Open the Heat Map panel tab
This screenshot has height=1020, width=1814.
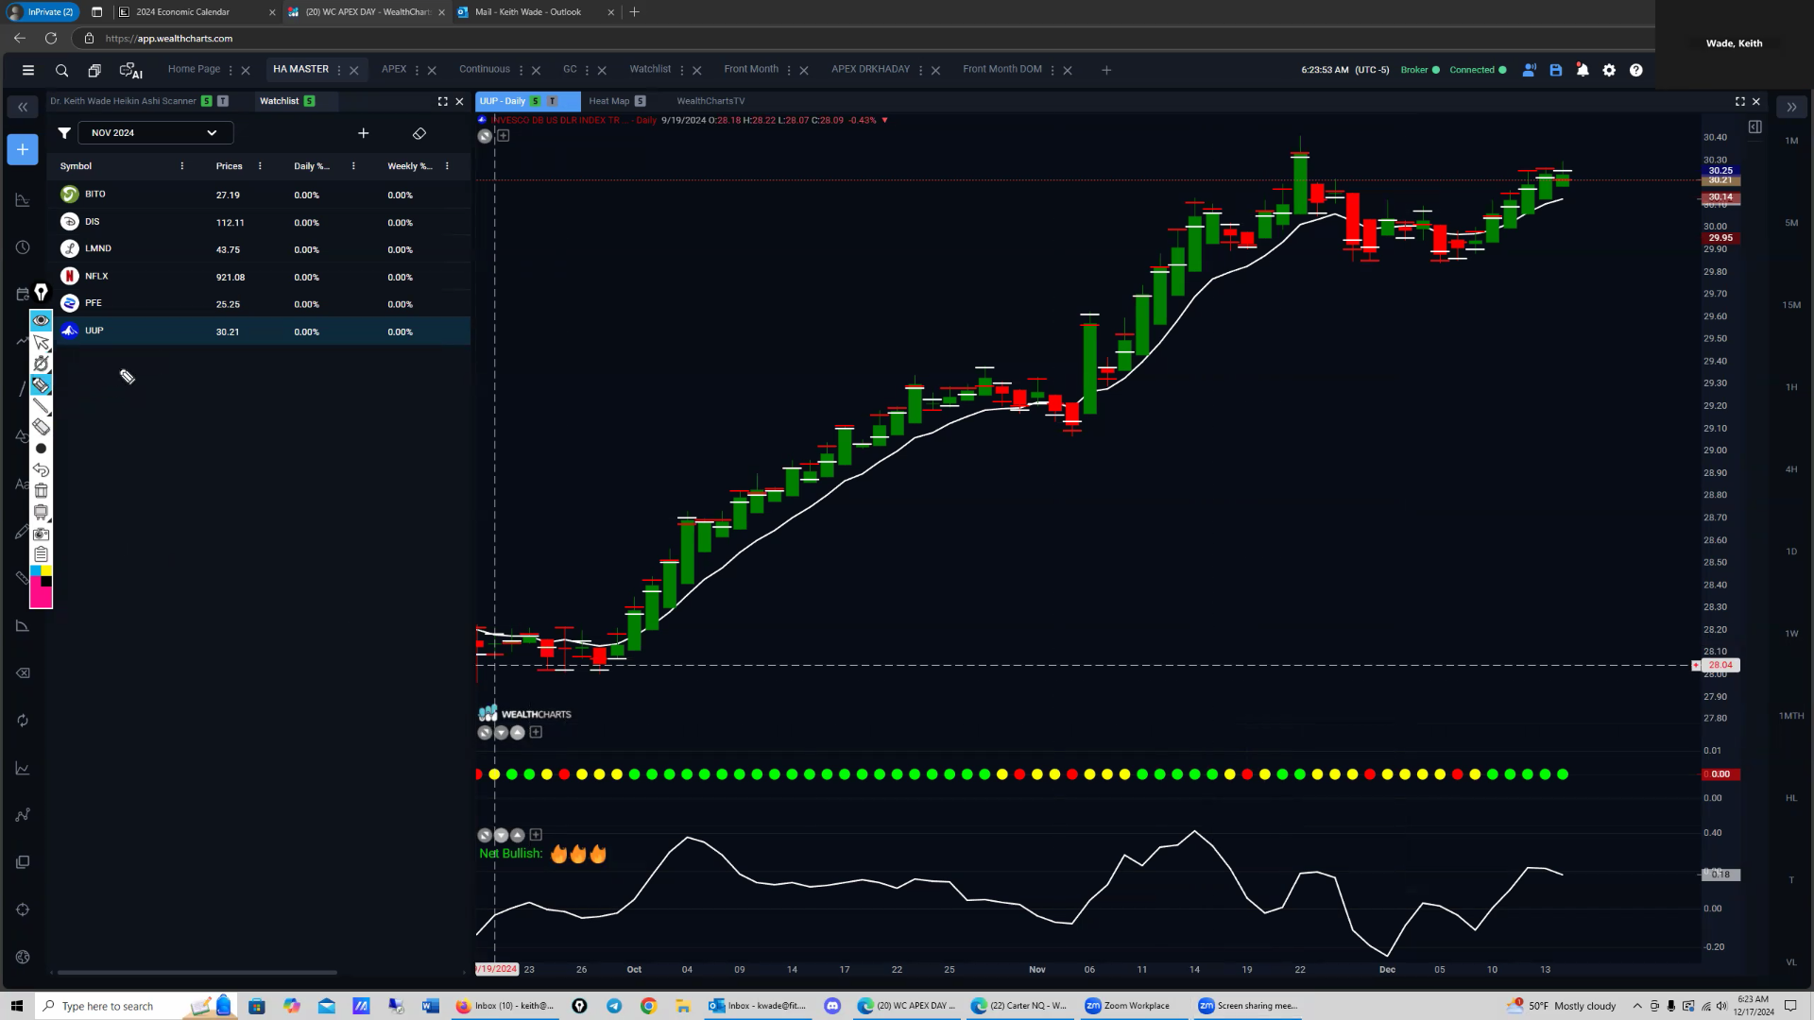(608, 101)
